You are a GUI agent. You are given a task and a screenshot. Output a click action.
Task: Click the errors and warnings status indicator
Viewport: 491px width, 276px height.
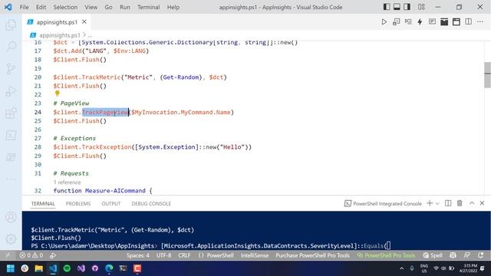tap(31, 255)
